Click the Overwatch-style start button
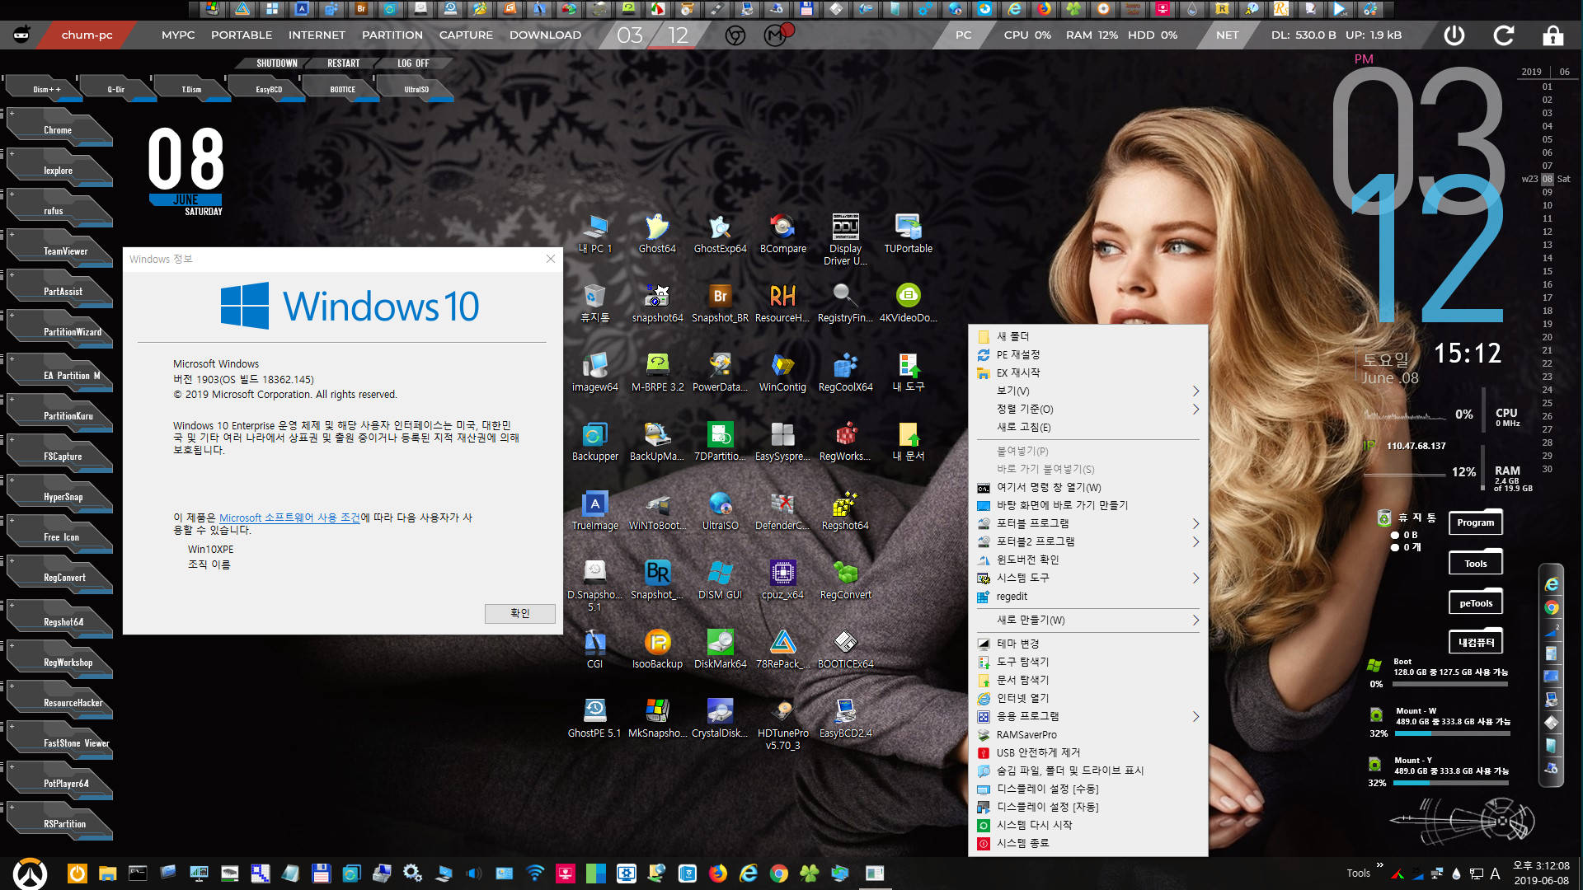 coord(31,874)
